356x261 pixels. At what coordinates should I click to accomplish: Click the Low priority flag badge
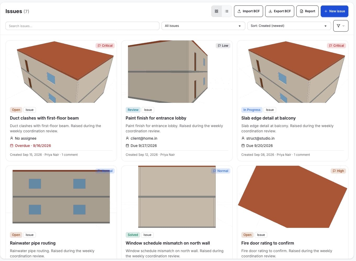[x=223, y=46]
